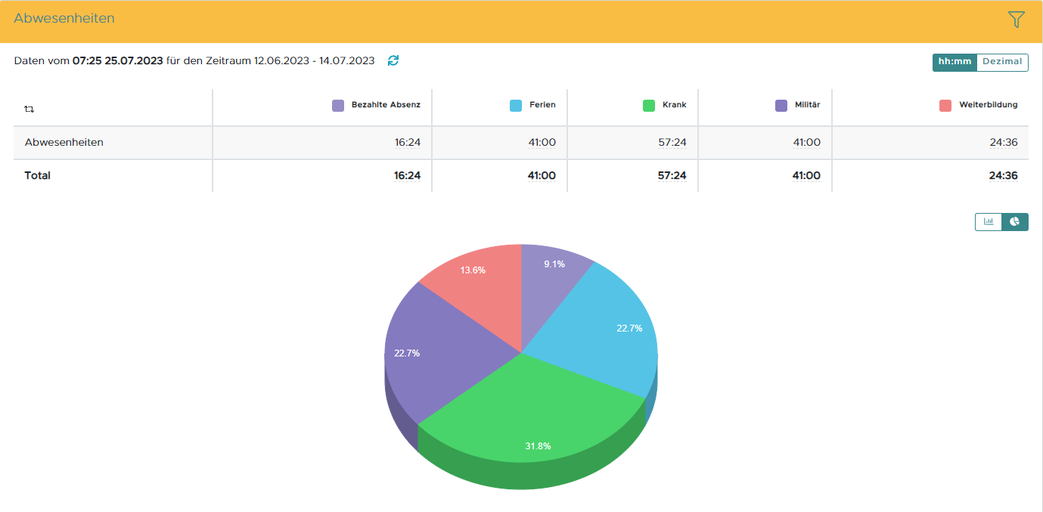Click the 24:36 Weiterbildung value in Abwesenheiten row
This screenshot has height=512, width=1043.
point(1003,143)
